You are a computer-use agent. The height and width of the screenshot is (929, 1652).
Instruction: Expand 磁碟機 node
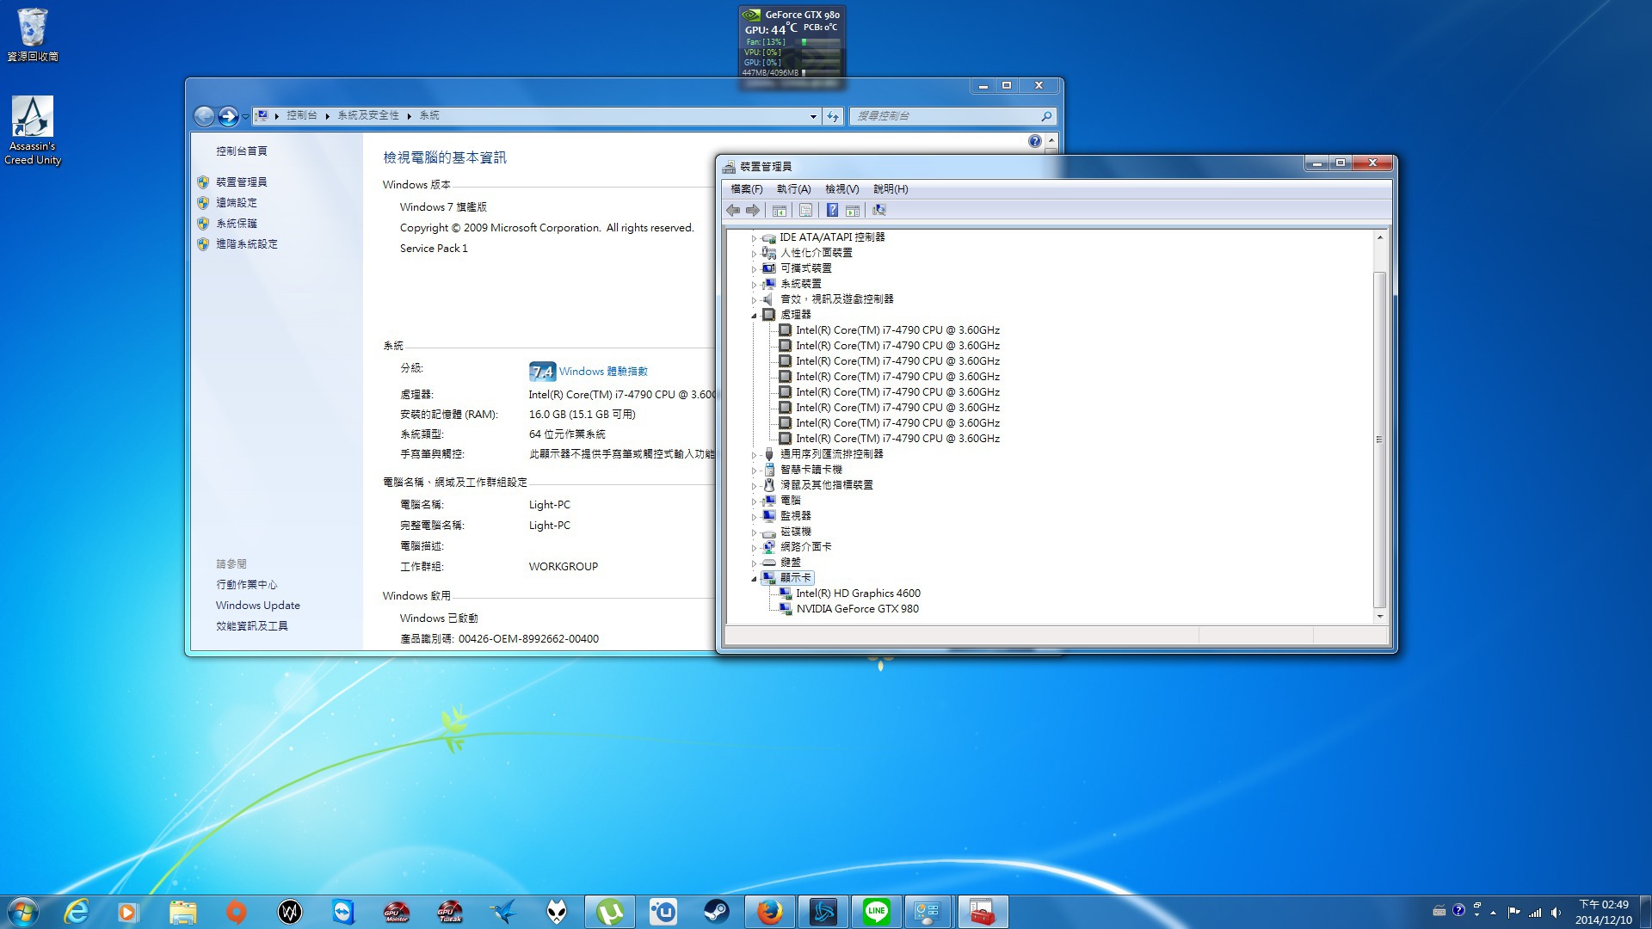click(x=754, y=532)
